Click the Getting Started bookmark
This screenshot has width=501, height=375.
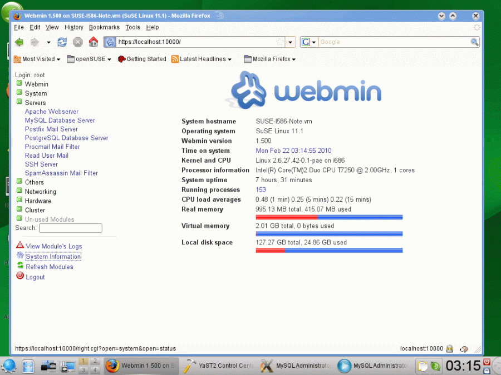tap(142, 59)
